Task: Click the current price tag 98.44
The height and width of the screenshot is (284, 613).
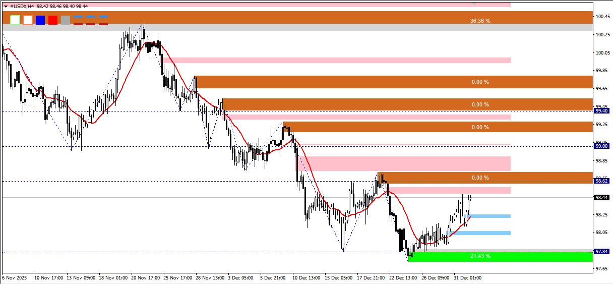Action: coord(602,197)
